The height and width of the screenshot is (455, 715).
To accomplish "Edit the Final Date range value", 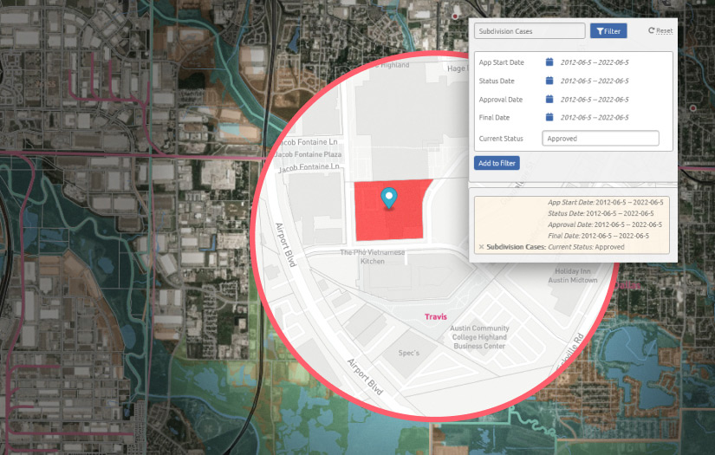I will click(595, 117).
